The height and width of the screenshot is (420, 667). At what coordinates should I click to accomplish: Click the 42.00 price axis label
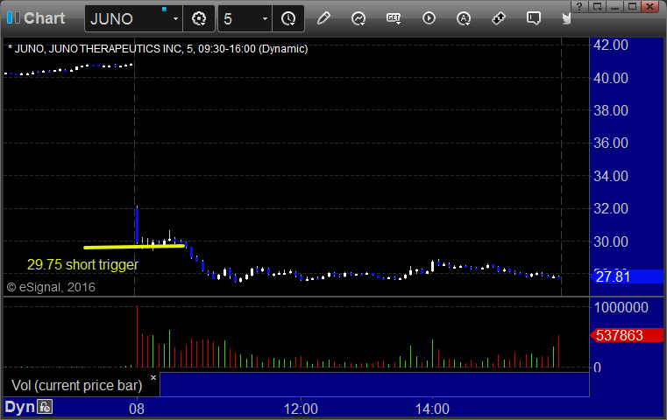pos(611,45)
